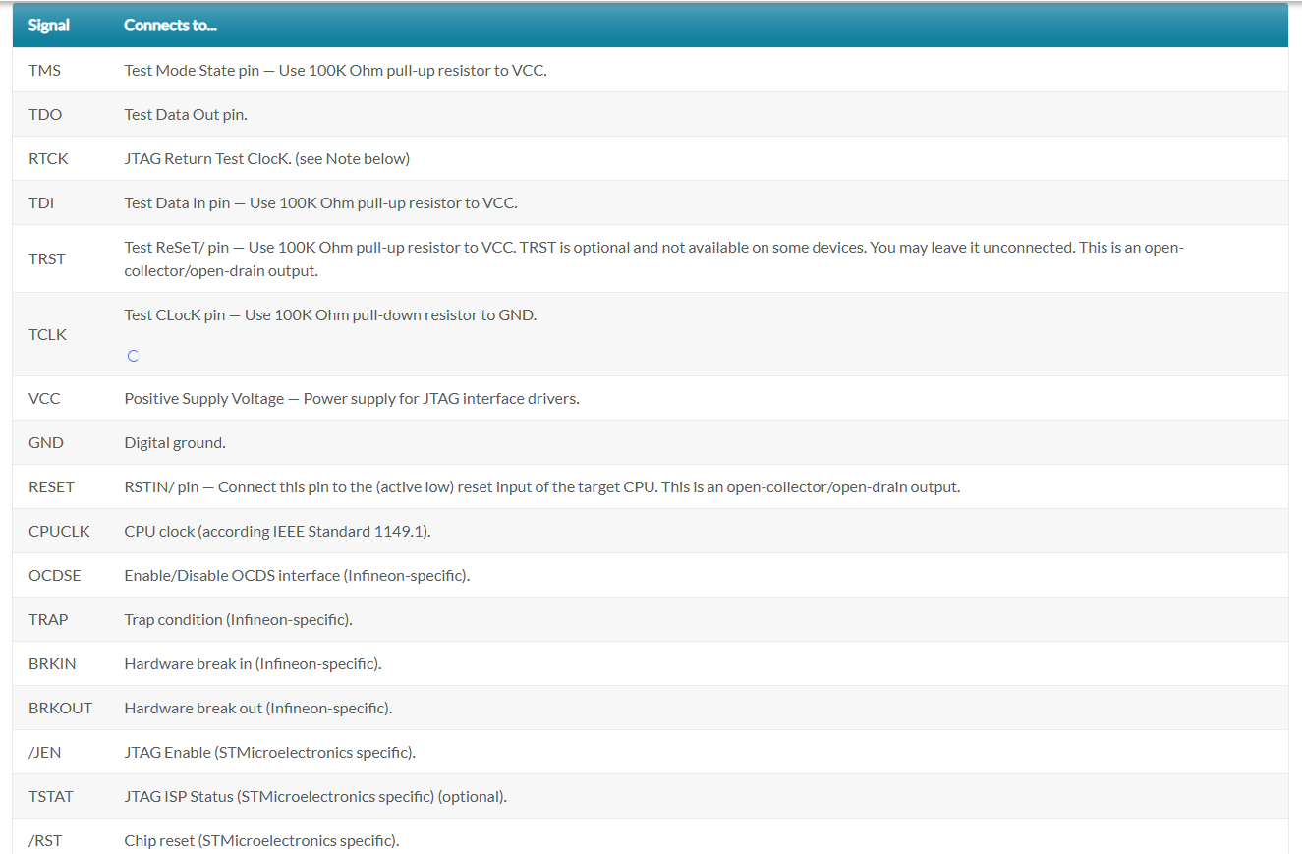Screen dimensions: 1302x854
Task: Click the OCDSE signal label
Action: pos(55,576)
